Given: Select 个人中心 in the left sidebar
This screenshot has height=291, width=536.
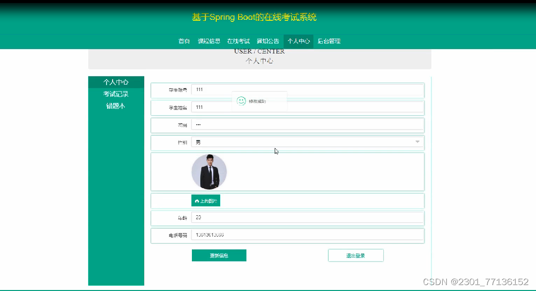Looking at the screenshot, I should click(x=116, y=82).
